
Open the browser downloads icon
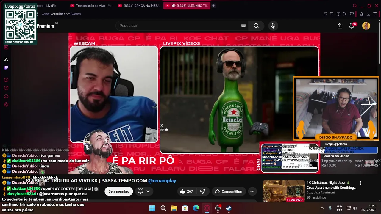[x=368, y=14]
